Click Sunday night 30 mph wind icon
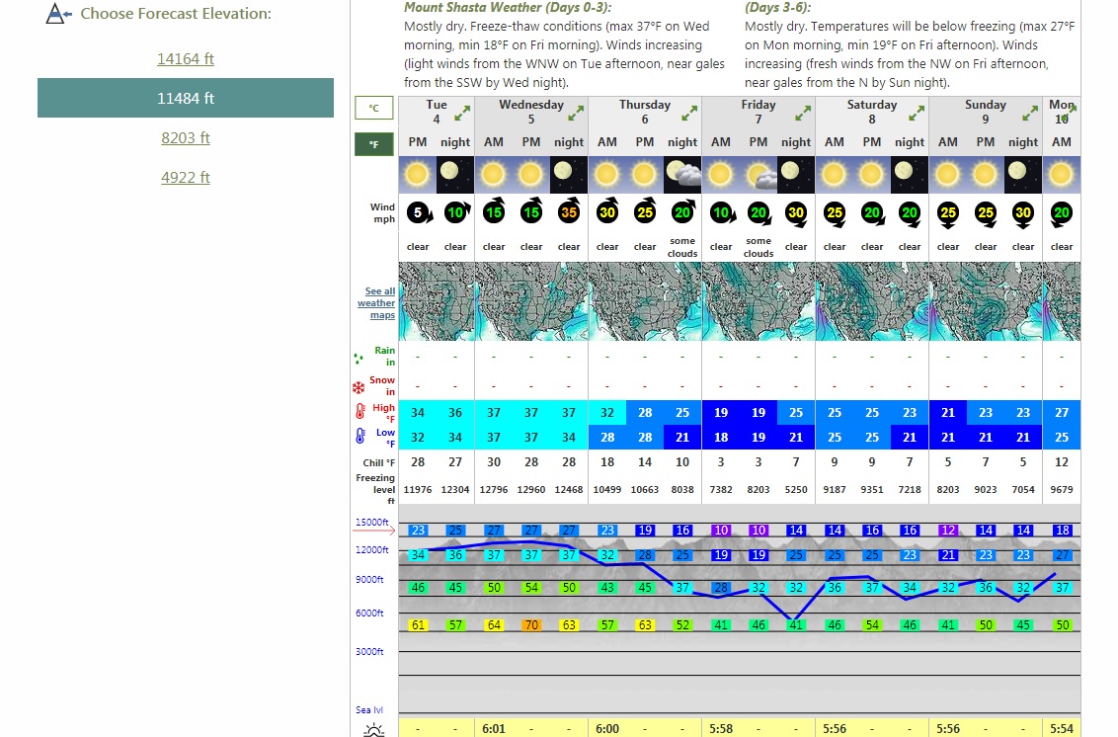Image resolution: width=1118 pixels, height=737 pixels. [1023, 214]
